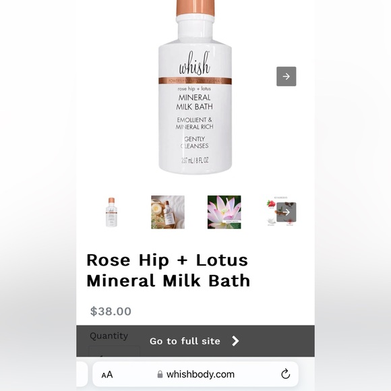Click the Go to full site link
The width and height of the screenshot is (391, 391).
[x=185, y=341]
